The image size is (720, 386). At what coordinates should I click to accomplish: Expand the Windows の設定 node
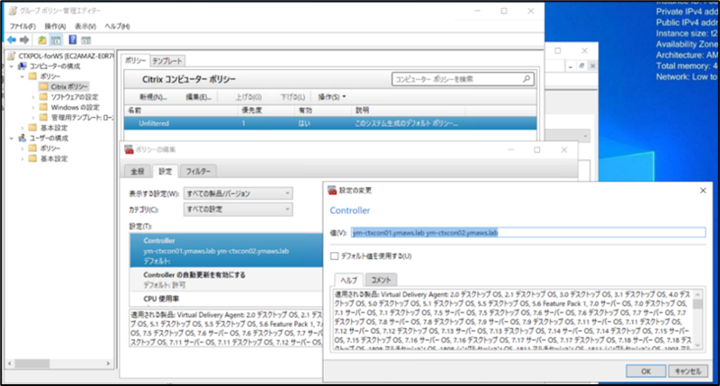tap(33, 107)
